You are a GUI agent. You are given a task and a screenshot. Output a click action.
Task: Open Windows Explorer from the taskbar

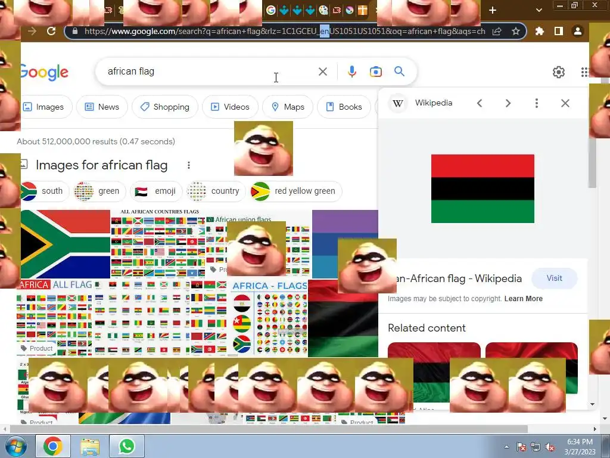91,446
